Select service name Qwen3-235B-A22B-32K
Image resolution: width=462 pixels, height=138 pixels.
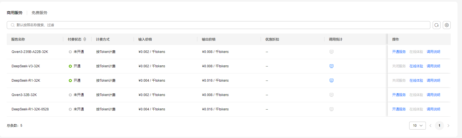[30, 52]
